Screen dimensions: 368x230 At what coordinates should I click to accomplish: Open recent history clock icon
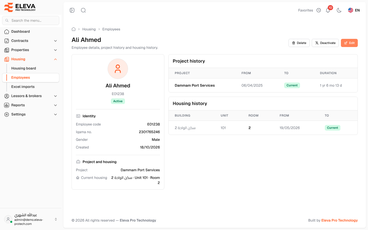(319, 10)
